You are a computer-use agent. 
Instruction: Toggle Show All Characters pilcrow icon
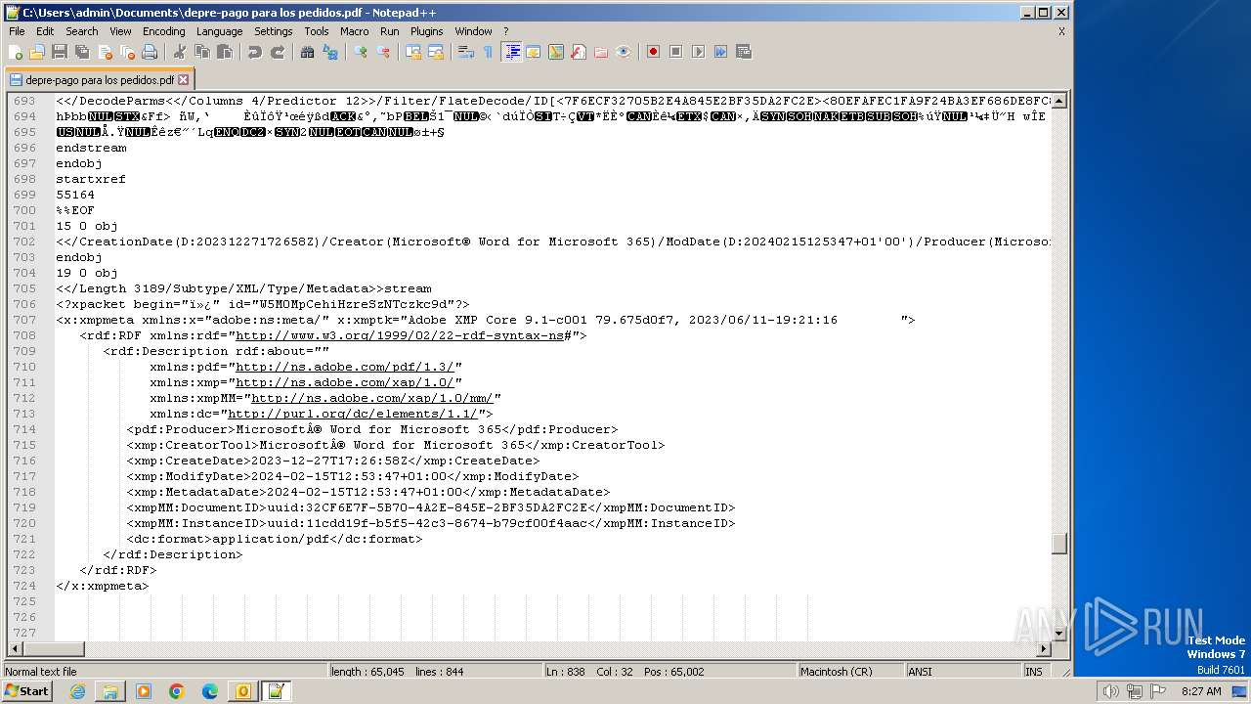488,52
